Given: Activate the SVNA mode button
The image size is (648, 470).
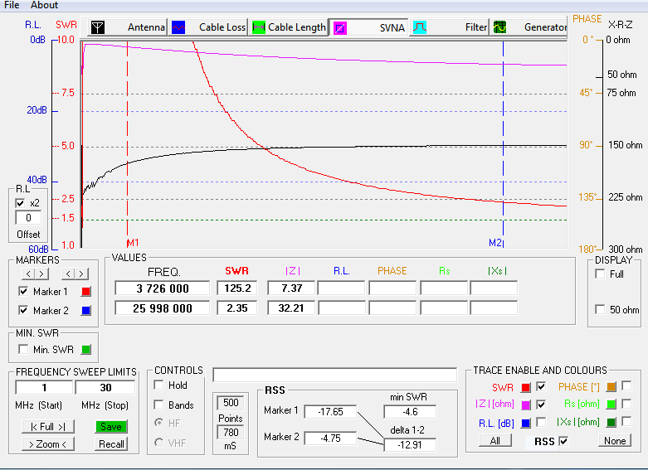Looking at the screenshot, I should (x=369, y=27).
